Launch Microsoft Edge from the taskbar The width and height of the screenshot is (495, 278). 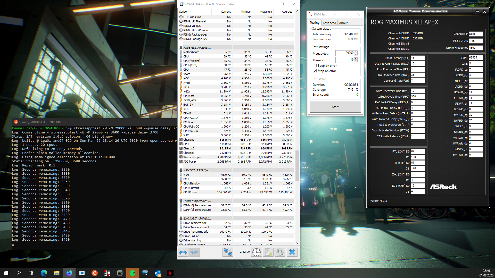[x=44, y=273]
